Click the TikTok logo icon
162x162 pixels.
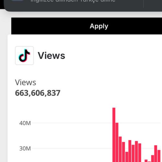(24, 55)
